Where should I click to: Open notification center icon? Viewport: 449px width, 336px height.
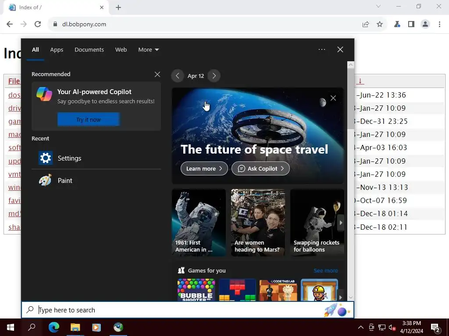click(x=435, y=328)
